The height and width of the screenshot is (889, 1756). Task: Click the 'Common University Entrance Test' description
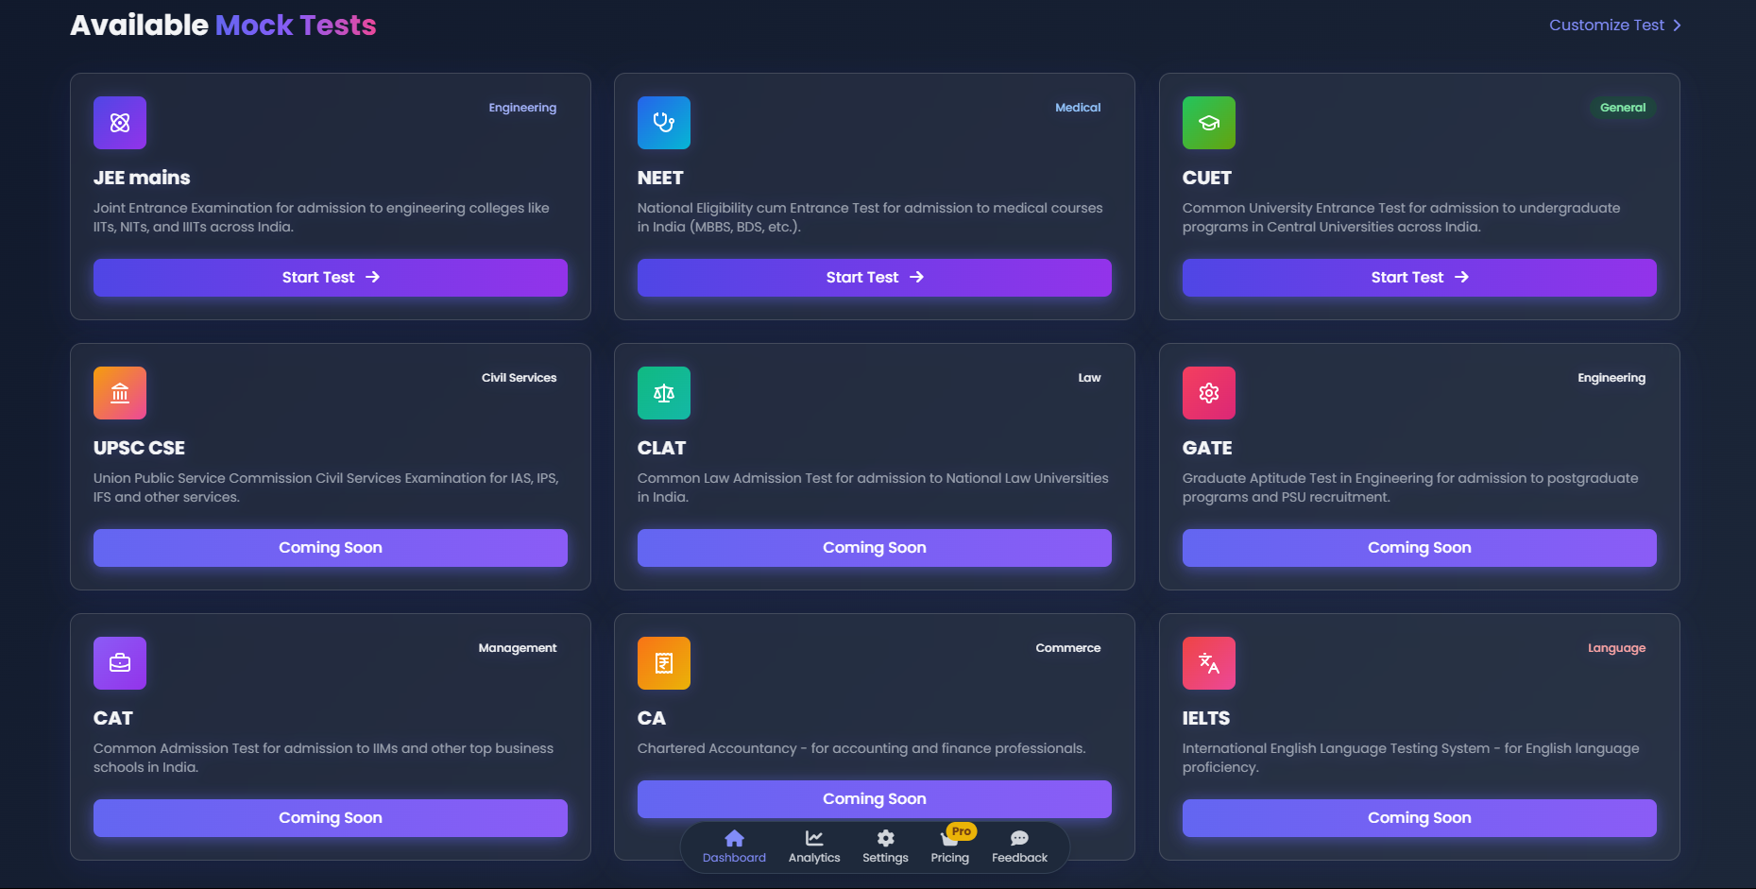pyautogui.click(x=1401, y=217)
